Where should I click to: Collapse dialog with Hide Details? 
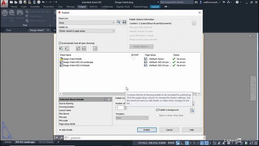coord(66,130)
